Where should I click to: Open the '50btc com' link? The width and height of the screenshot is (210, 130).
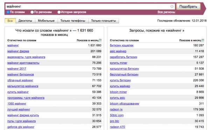tap(117, 115)
